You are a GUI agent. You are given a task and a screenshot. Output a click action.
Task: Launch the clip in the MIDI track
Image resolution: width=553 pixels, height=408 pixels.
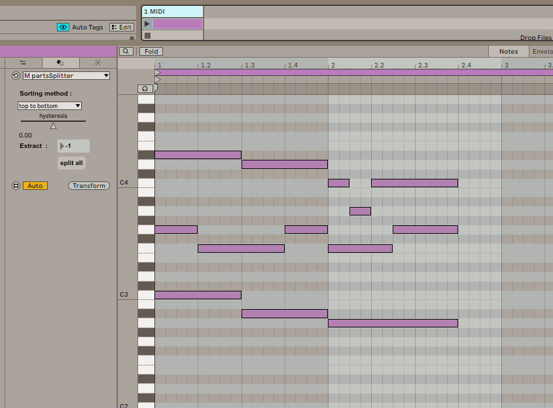[147, 24]
